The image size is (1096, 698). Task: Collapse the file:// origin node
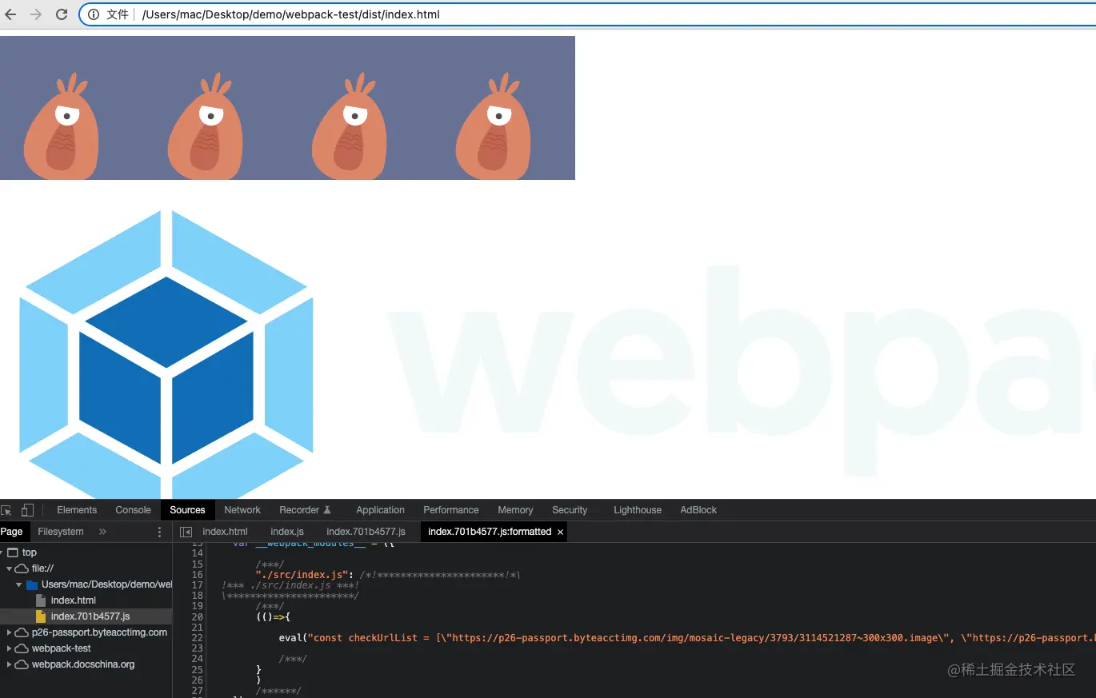tap(10, 568)
